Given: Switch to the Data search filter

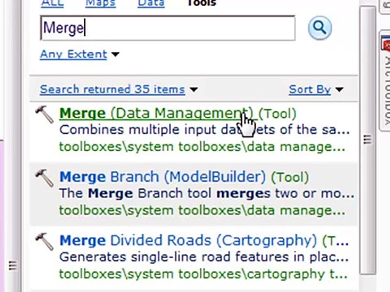Looking at the screenshot, I should (151, 4).
